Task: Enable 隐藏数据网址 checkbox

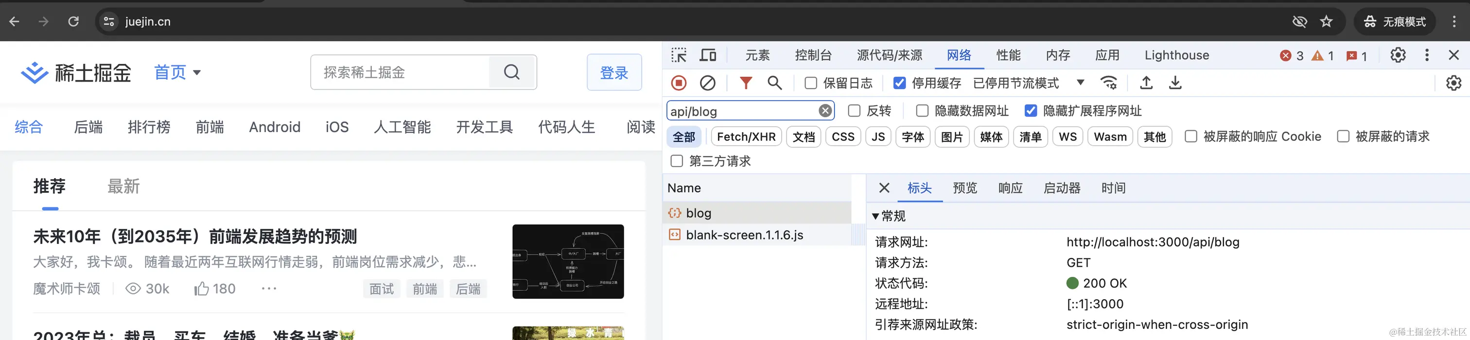Action: click(922, 111)
